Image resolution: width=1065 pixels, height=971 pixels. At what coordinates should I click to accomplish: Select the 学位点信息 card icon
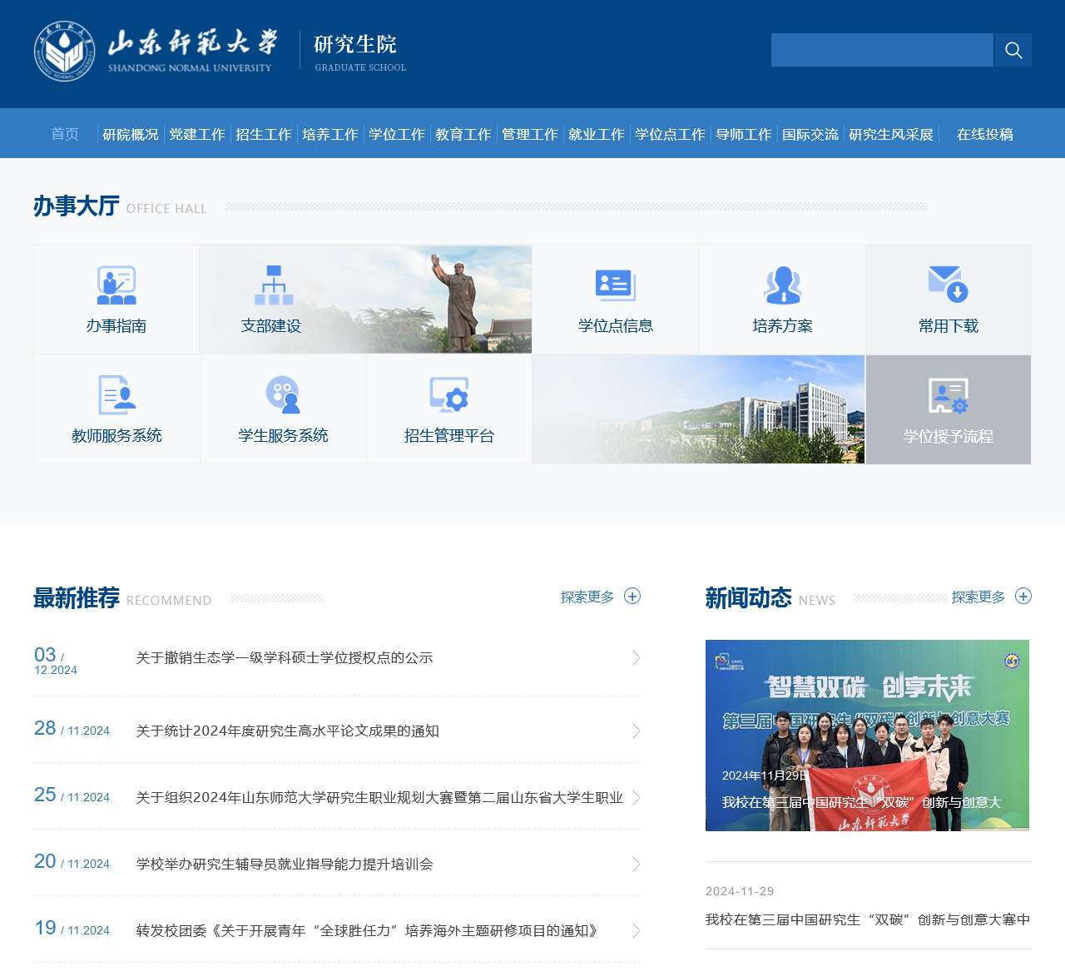[x=615, y=285]
